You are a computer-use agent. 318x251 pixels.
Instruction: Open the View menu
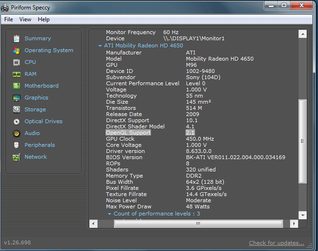[x=25, y=19]
